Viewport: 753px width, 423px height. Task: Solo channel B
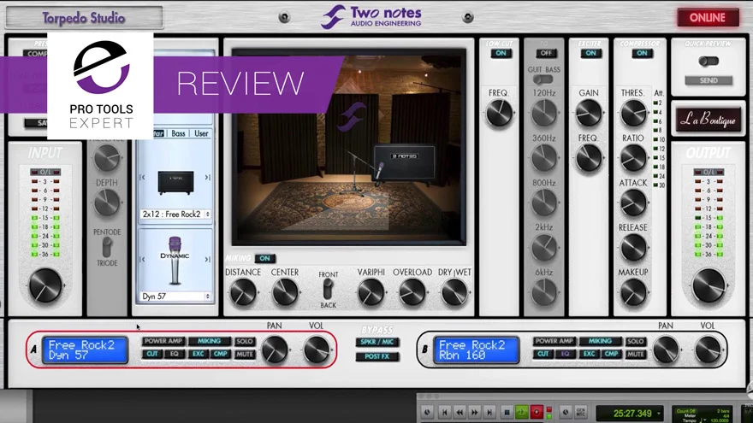(x=635, y=342)
